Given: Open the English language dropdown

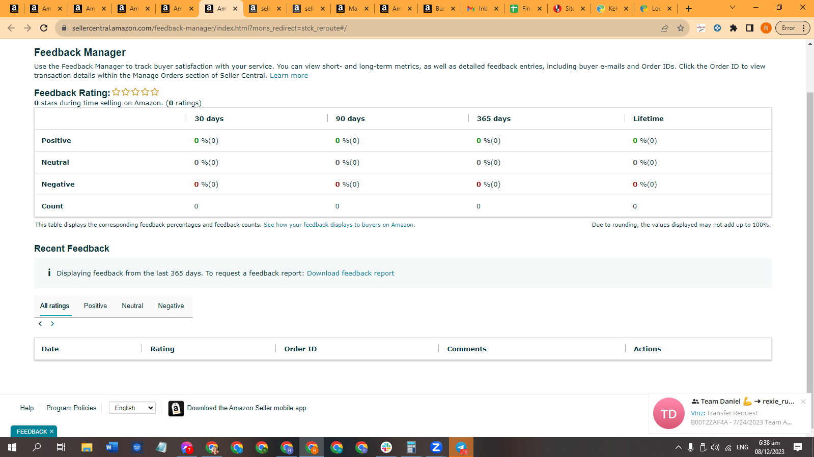Looking at the screenshot, I should coord(132,408).
